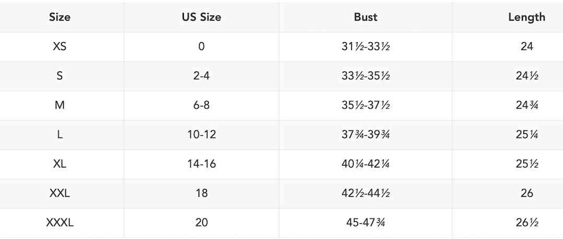The height and width of the screenshot is (239, 563).
Task: Click the 45-47¾ bust measurement
Action: pos(365,223)
